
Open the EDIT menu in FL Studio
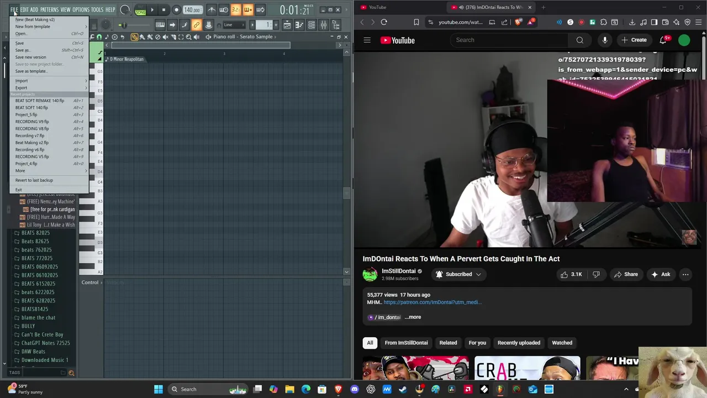(24, 10)
